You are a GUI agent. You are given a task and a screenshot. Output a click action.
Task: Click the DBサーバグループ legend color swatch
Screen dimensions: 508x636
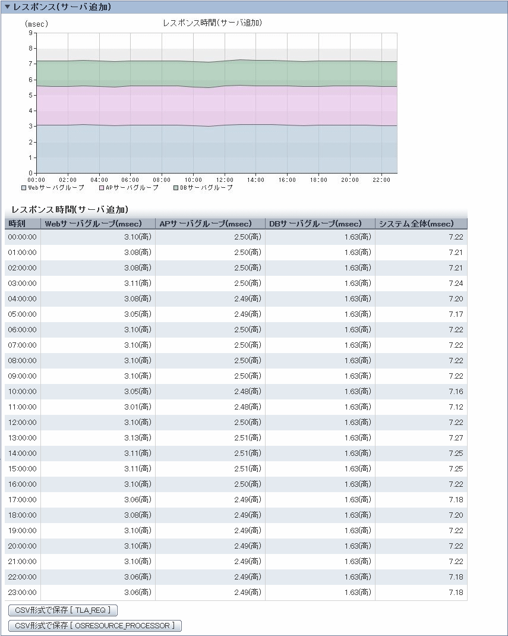point(176,188)
